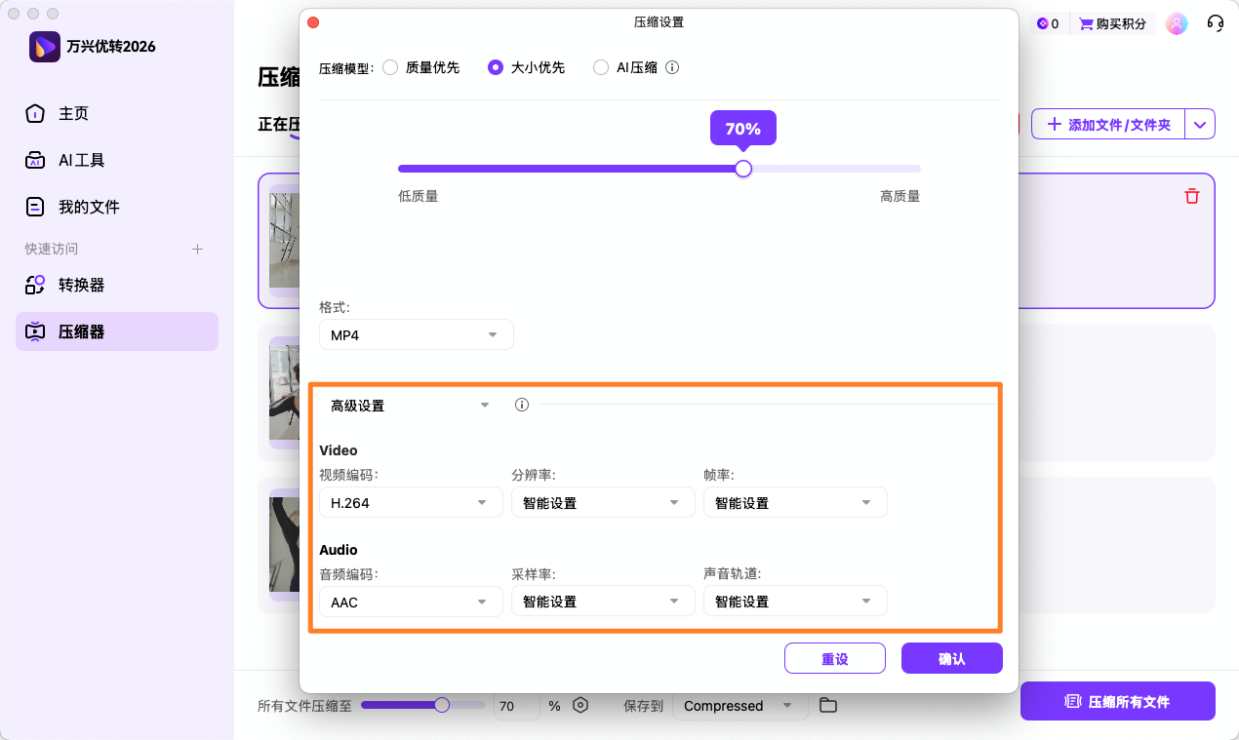Open the MP4 format dropdown

416,333
